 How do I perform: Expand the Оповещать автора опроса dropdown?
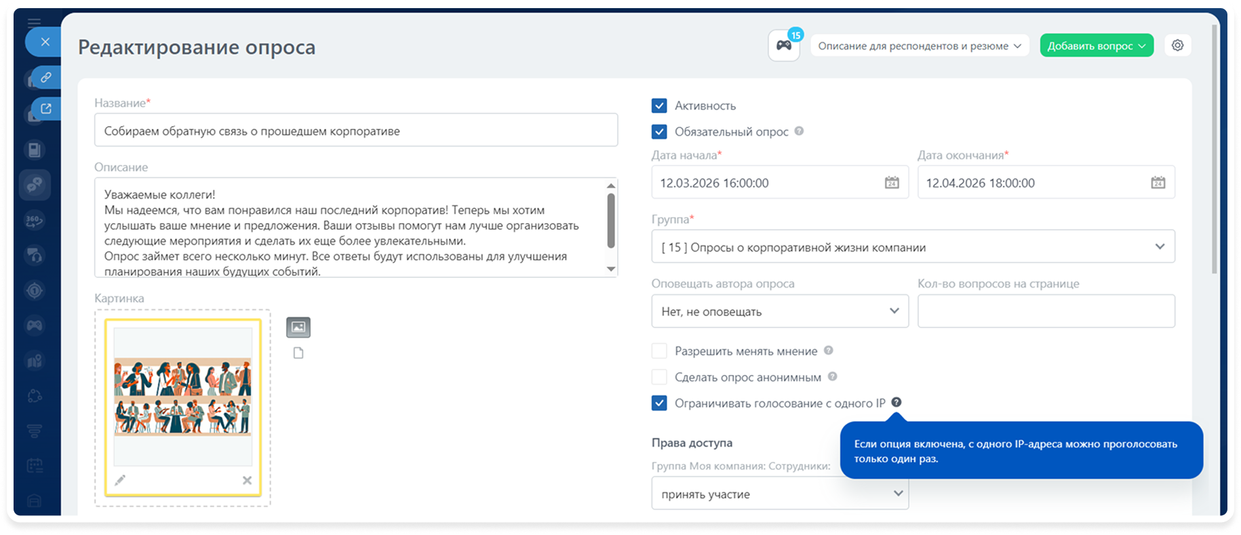[x=780, y=311]
